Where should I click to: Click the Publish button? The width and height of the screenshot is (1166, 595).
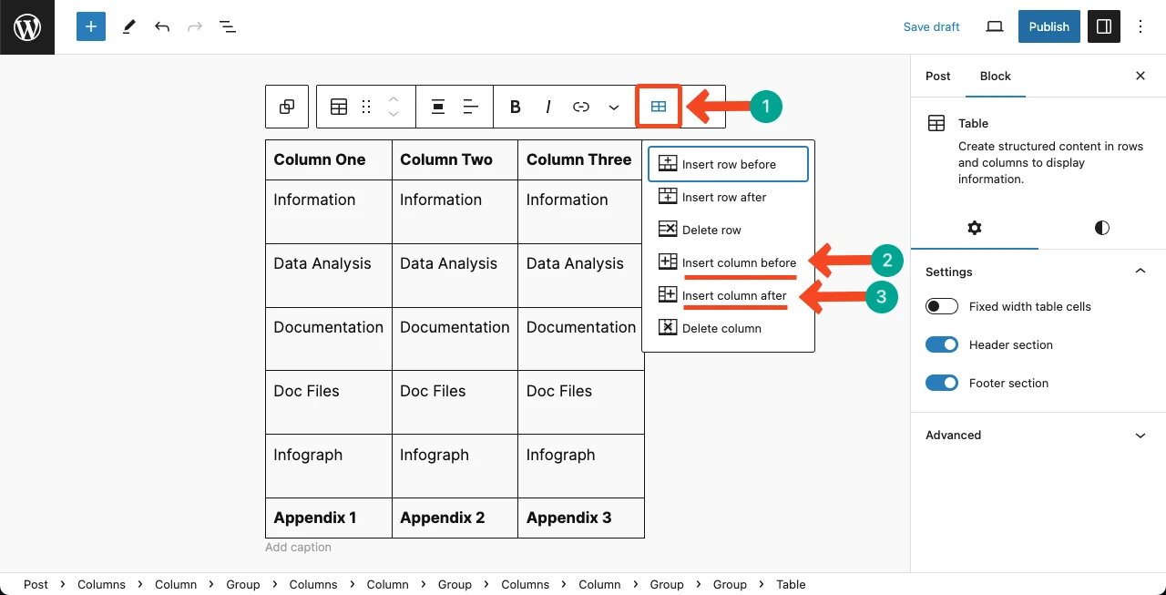(1049, 27)
